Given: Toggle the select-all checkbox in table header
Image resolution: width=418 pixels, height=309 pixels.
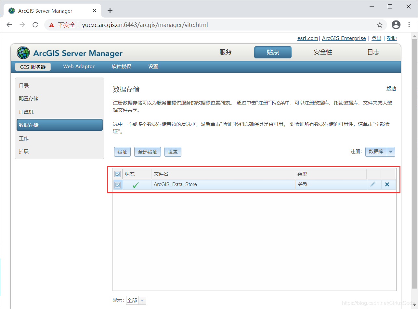Looking at the screenshot, I should (x=118, y=174).
